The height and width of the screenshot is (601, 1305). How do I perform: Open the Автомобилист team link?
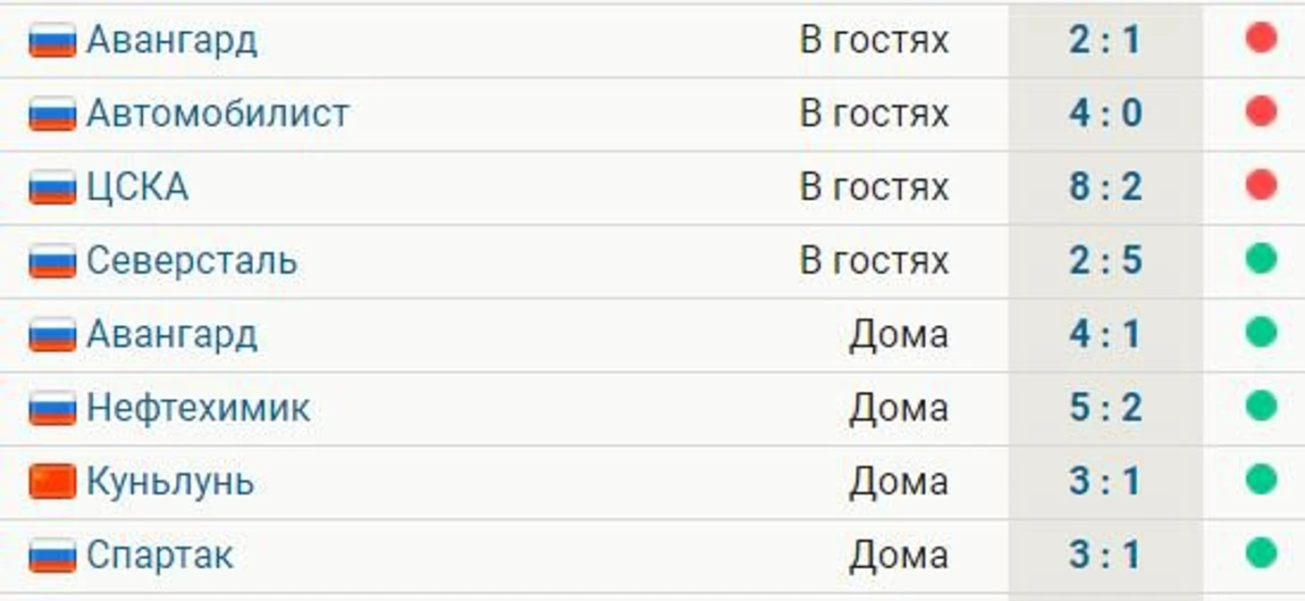point(217,113)
